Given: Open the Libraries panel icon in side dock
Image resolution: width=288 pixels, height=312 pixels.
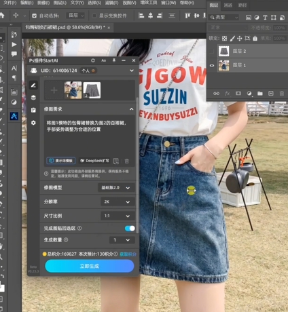Looking at the screenshot, I should point(14,92).
